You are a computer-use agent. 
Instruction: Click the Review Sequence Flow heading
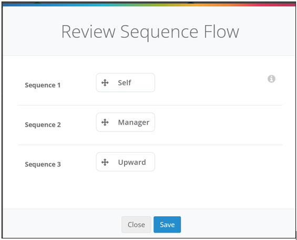point(150,32)
